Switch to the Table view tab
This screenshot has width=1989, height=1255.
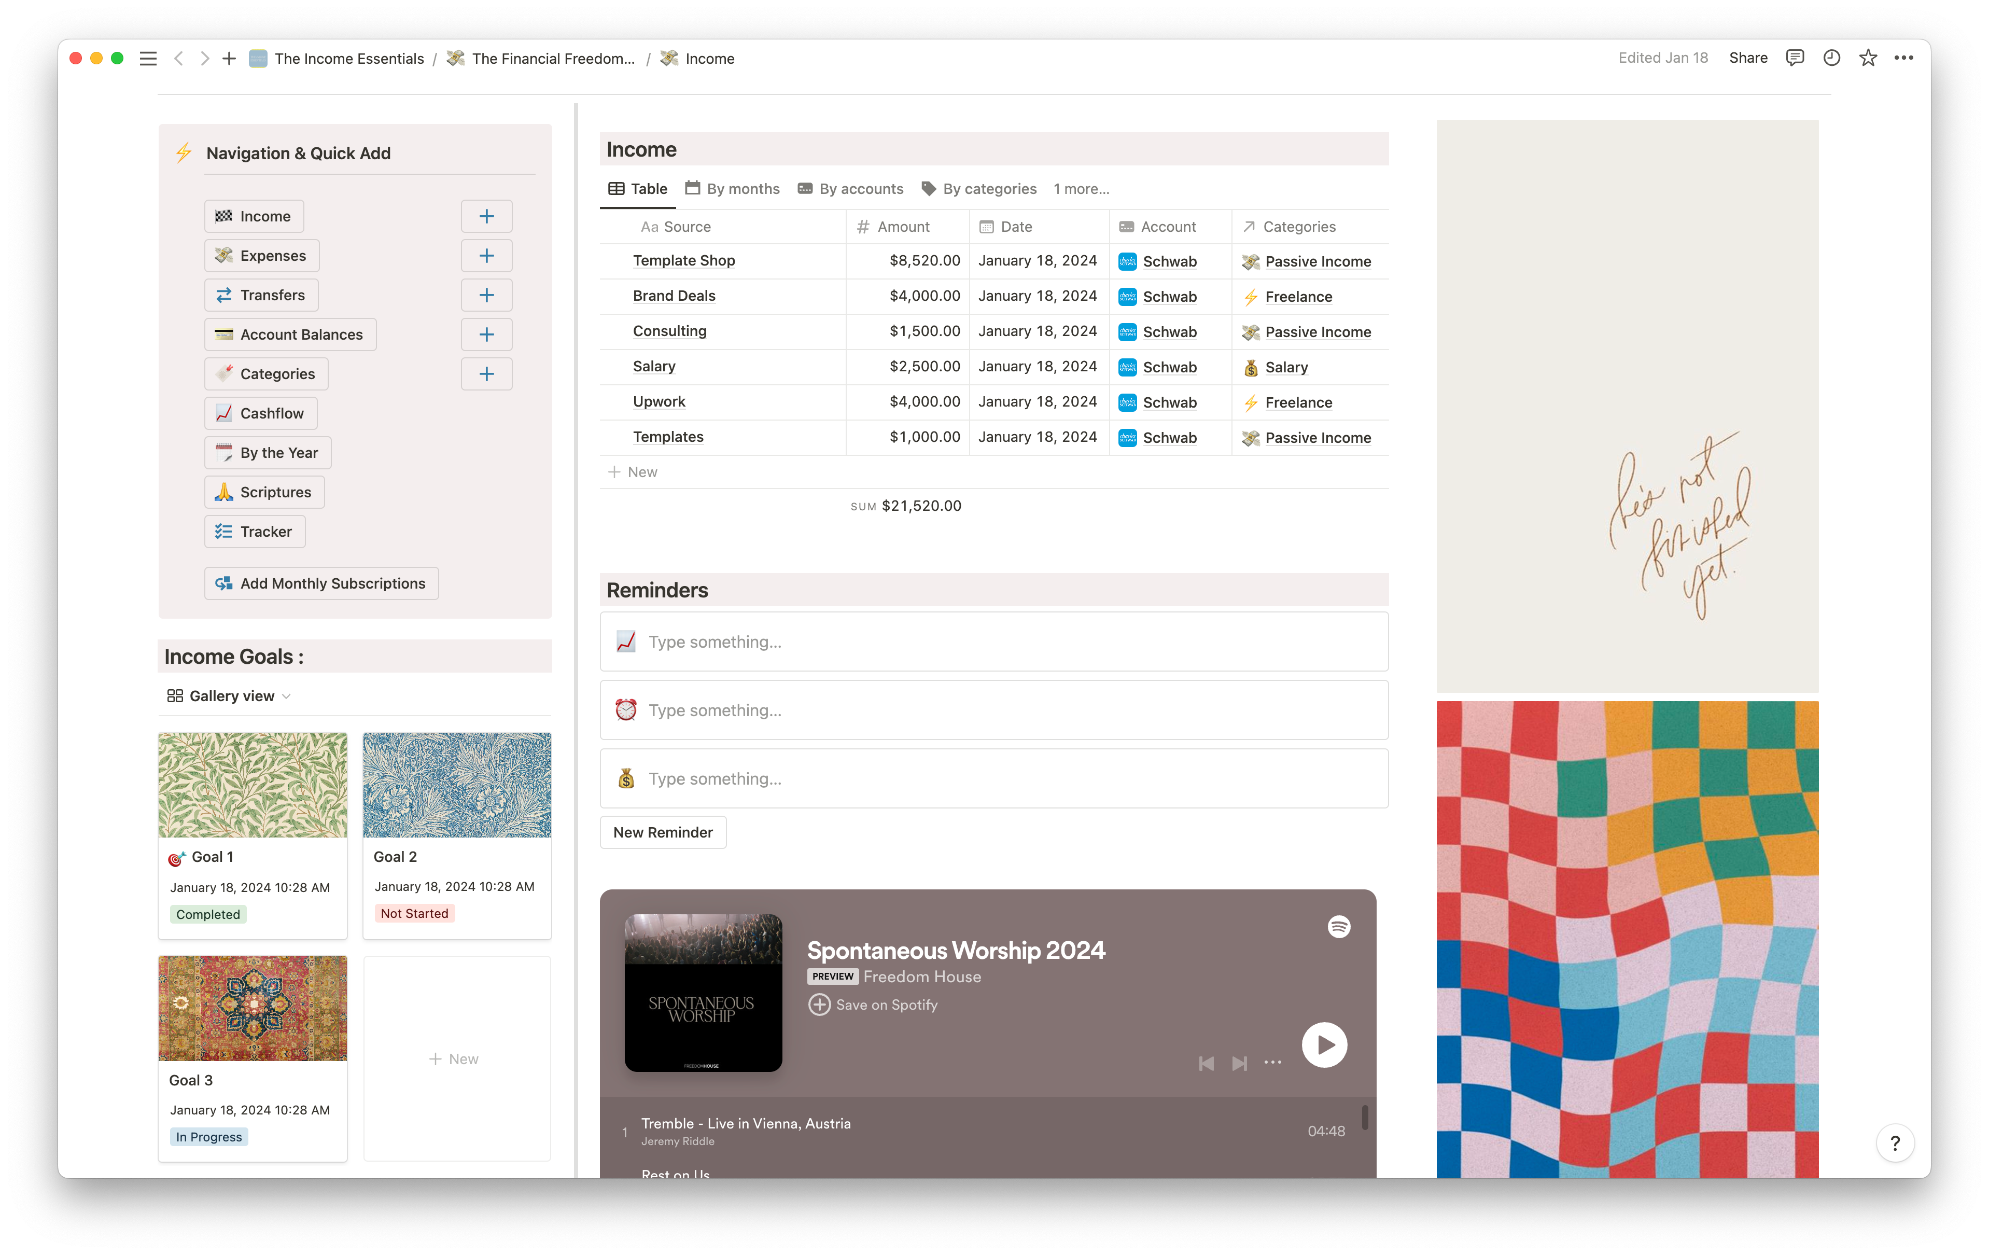pyautogui.click(x=638, y=189)
